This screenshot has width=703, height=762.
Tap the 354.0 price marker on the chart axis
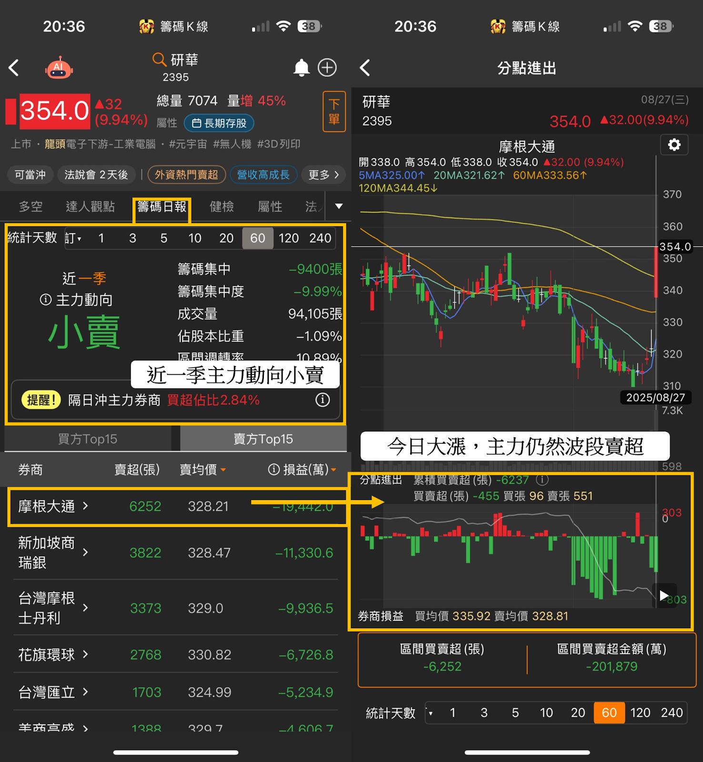pyautogui.click(x=674, y=247)
